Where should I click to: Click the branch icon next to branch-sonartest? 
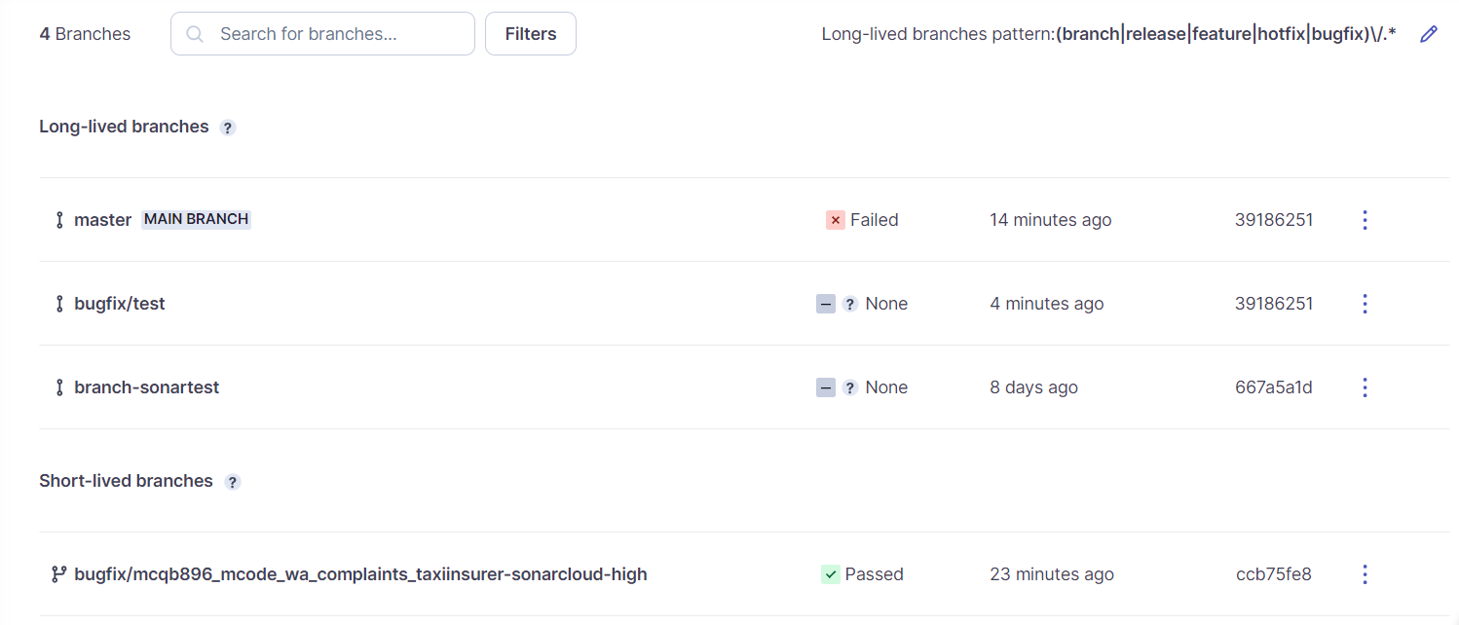click(x=59, y=387)
